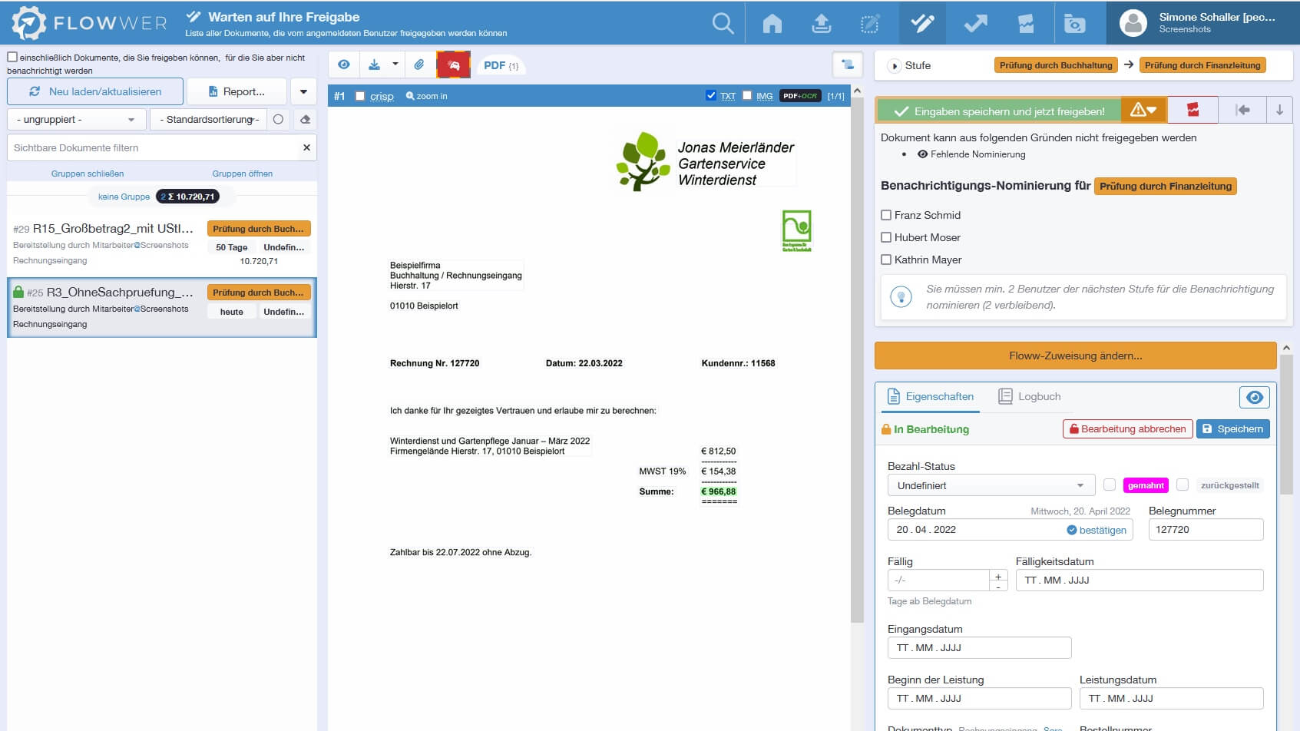Open the search magnifier in the header
Image resolution: width=1300 pixels, height=731 pixels.
coord(722,23)
